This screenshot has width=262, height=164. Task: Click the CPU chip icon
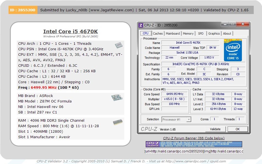point(118,45)
